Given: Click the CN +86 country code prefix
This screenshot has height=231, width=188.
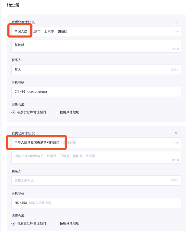Looking at the screenshot, I should 20,92.
